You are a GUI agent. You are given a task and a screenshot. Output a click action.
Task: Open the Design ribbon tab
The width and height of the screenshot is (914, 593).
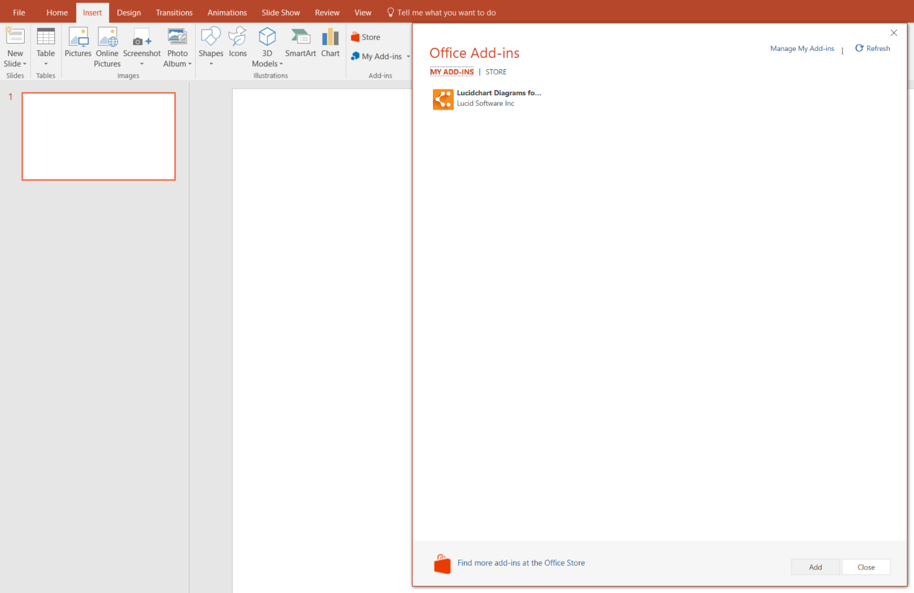coord(129,12)
